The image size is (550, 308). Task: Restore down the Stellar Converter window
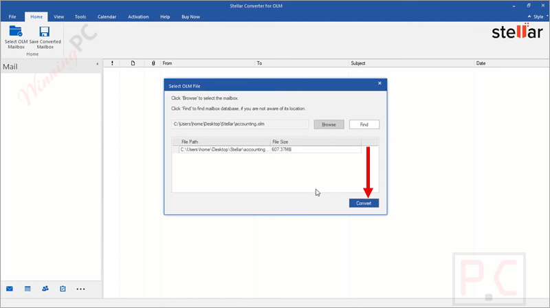[x=529, y=6]
